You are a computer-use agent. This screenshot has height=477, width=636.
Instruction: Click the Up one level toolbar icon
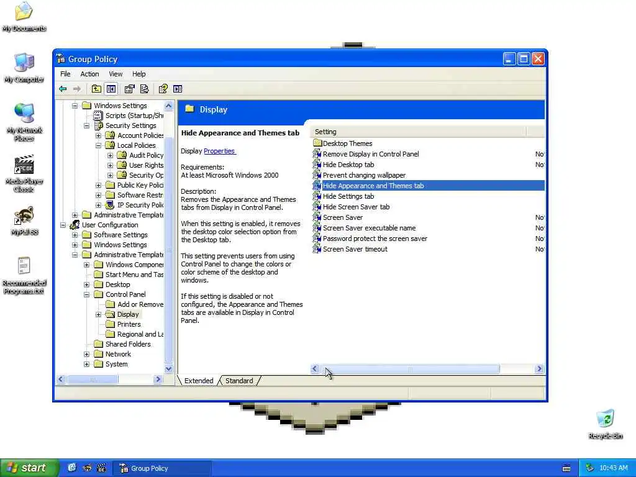[x=96, y=89]
